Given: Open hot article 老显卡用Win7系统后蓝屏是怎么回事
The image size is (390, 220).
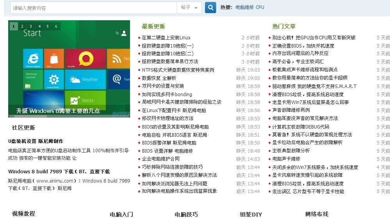Looking at the screenshot, I should tap(310, 102).
